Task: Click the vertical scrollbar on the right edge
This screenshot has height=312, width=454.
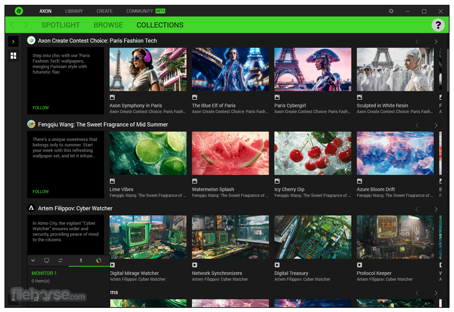Action: click(448, 70)
